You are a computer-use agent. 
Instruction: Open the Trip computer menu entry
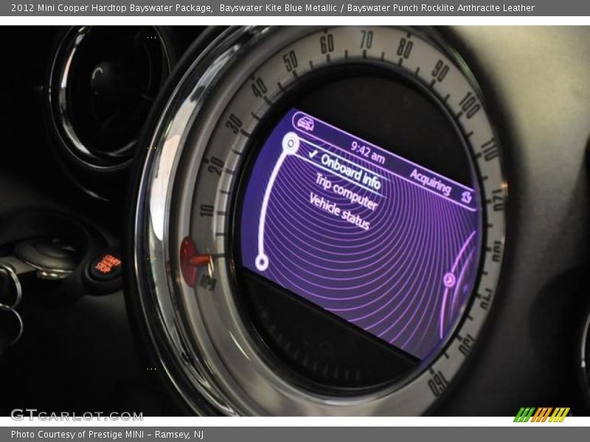pyautogui.click(x=346, y=192)
